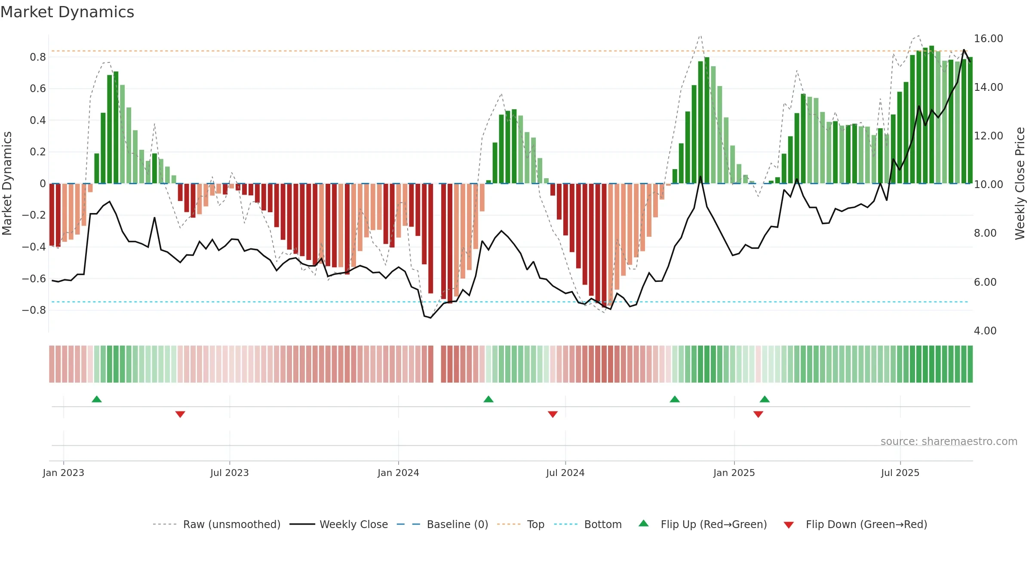
Task: Click the −0.4 dynamics axis tick
Action: (34, 247)
